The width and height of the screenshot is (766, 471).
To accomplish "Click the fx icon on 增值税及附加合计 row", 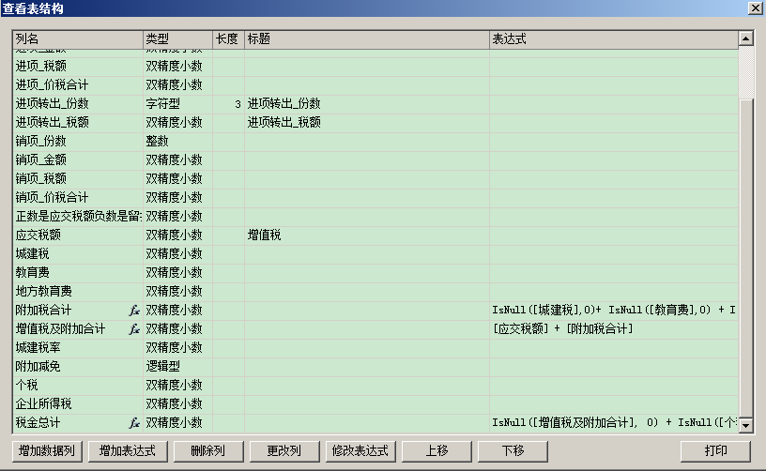I will point(134,329).
